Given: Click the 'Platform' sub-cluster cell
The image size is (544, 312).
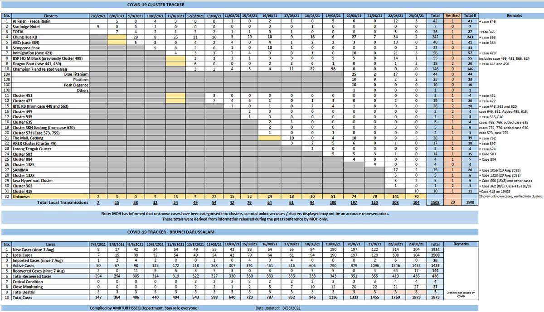Looking at the screenshot, I should pyautogui.click(x=50, y=80).
